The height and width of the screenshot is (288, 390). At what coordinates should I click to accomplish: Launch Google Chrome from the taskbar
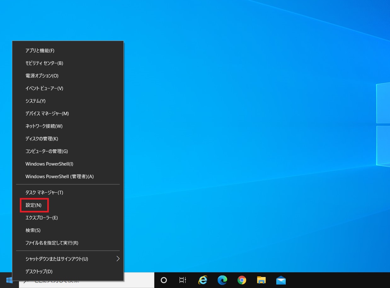pos(242,280)
